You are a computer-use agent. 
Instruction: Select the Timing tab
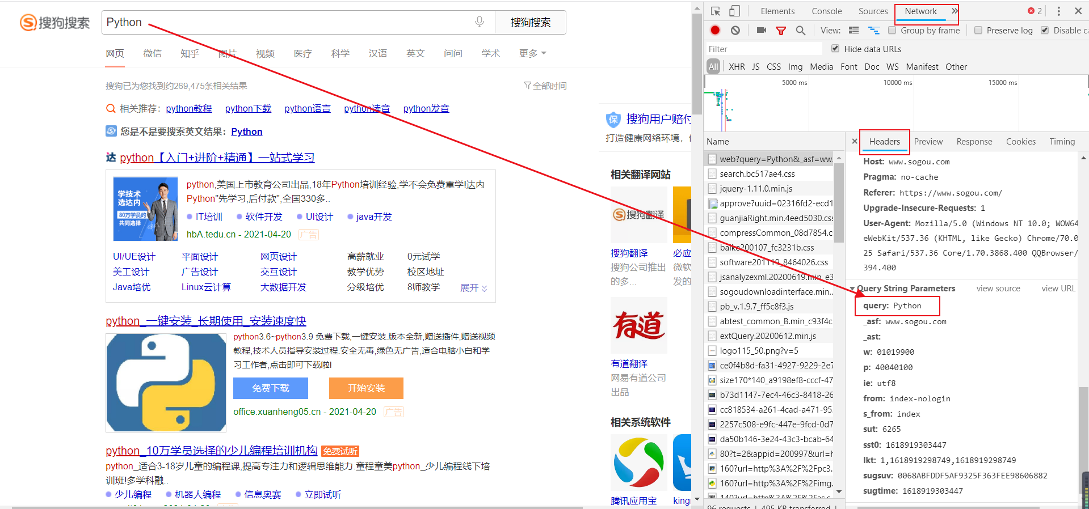[1062, 142]
